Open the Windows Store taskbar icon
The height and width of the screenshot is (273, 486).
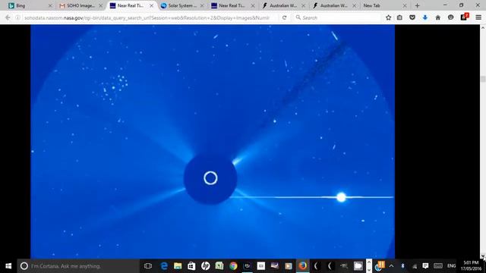pos(191,266)
